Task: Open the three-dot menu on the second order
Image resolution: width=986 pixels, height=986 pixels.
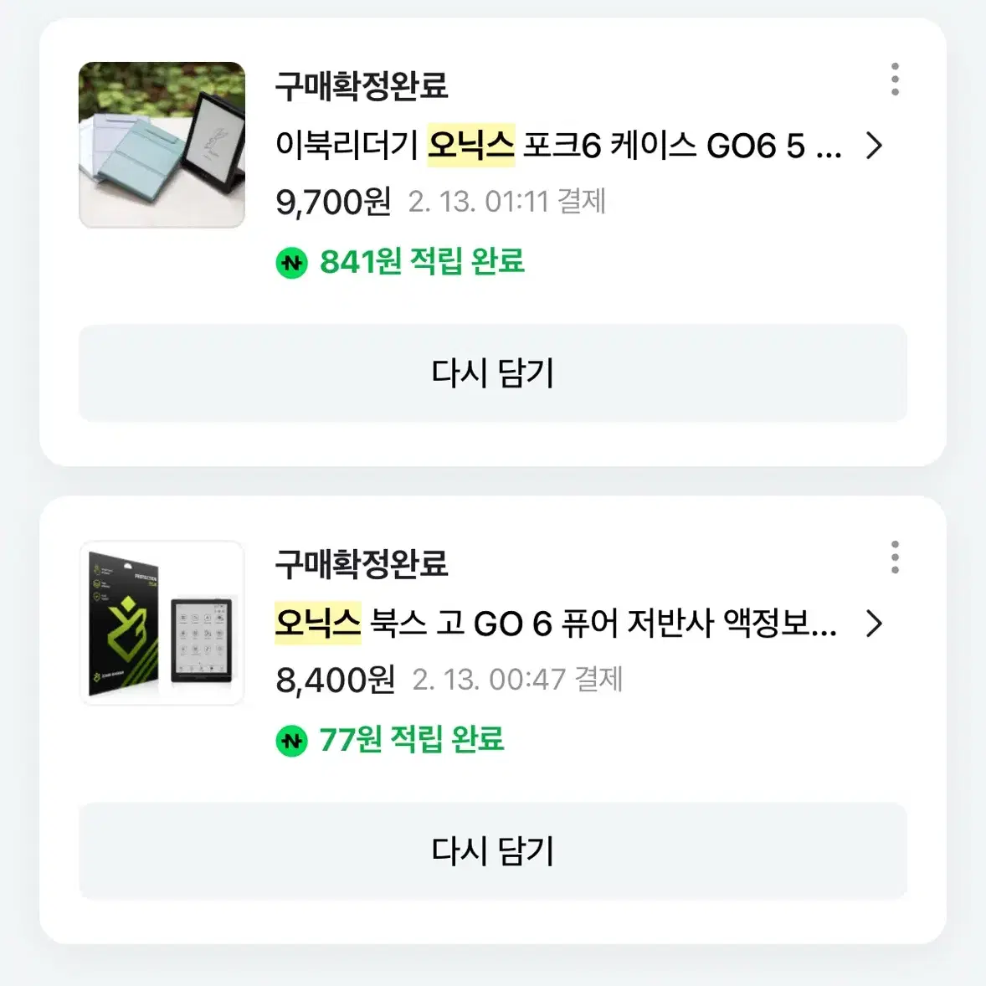Action: (895, 555)
